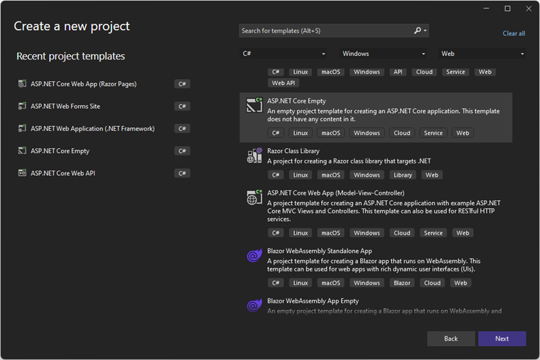Click the Blazor WebAssembly Standalone App icon
540x360 pixels.
[x=254, y=256]
